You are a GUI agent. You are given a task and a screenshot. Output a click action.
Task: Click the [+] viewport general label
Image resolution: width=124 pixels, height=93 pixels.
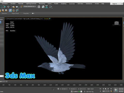coord(6,19)
